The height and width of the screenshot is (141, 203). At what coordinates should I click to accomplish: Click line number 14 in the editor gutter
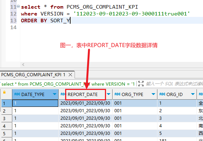pyautogui.click(x=13, y=27)
